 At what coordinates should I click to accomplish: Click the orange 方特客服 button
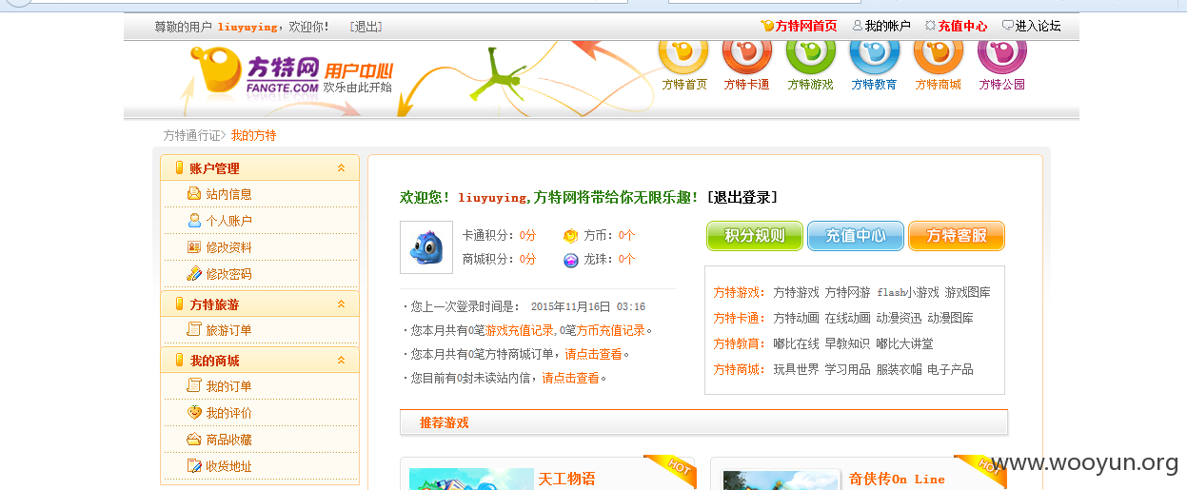(957, 236)
